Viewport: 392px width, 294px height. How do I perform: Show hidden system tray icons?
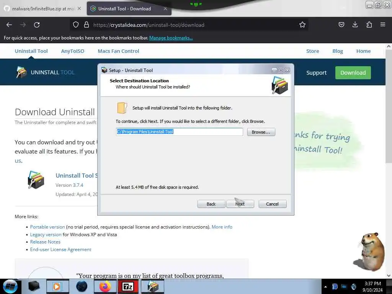click(x=325, y=287)
